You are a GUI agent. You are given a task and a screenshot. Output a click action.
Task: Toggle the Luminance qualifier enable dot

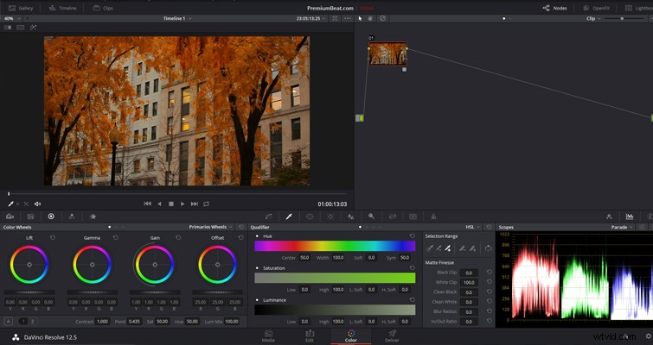pos(257,300)
